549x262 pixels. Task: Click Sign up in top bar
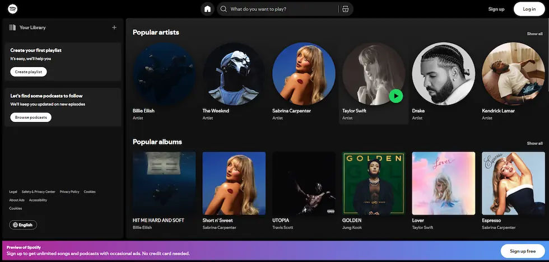[x=496, y=9]
